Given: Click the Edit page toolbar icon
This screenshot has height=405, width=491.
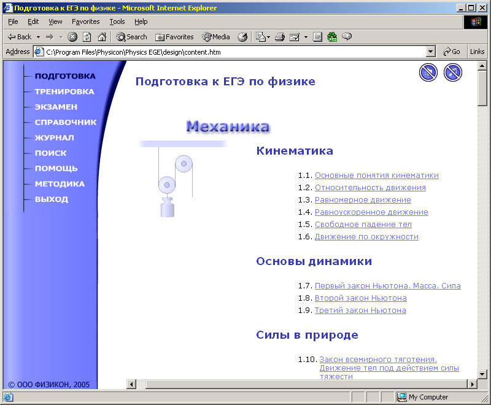Looking at the screenshot, I should (x=295, y=37).
